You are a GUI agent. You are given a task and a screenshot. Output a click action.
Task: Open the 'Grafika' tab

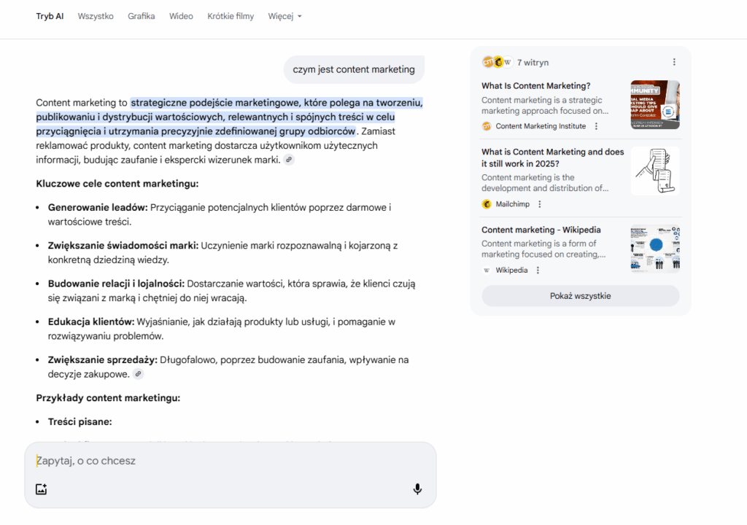point(141,16)
